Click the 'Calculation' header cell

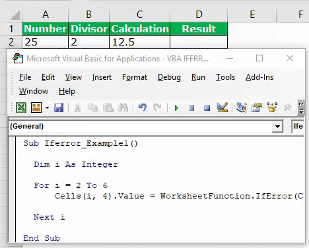click(x=140, y=29)
